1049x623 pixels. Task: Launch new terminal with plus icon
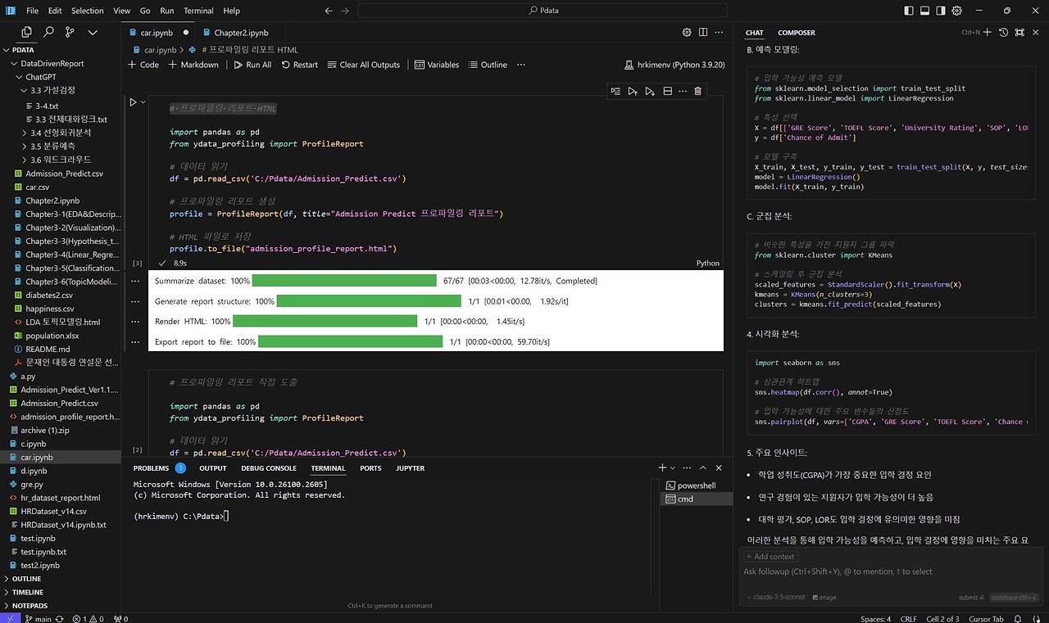(x=662, y=468)
